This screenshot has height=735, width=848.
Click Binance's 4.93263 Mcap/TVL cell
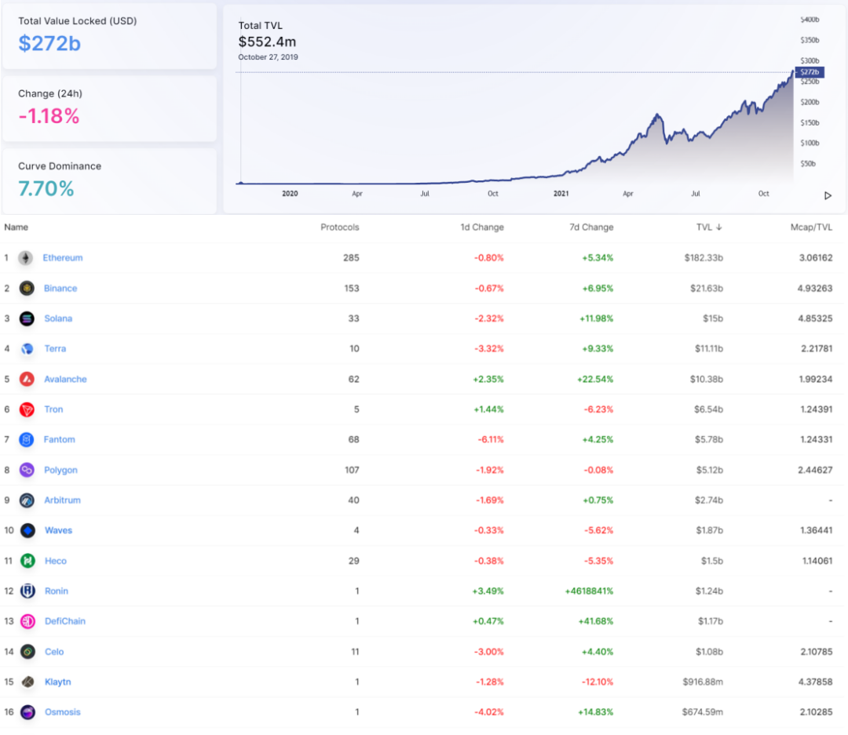click(x=814, y=288)
